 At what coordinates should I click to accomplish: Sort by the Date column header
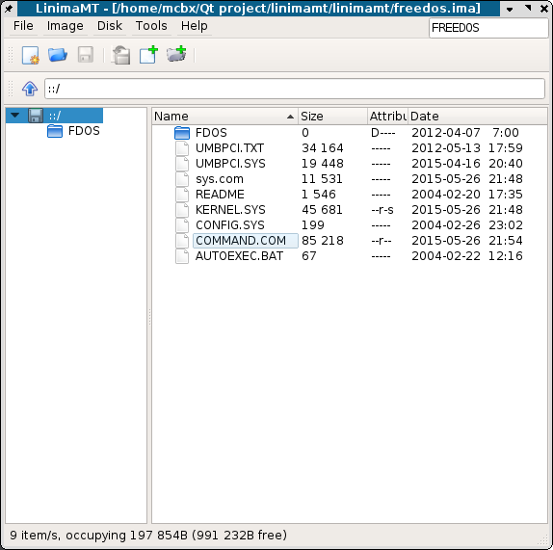(x=478, y=117)
